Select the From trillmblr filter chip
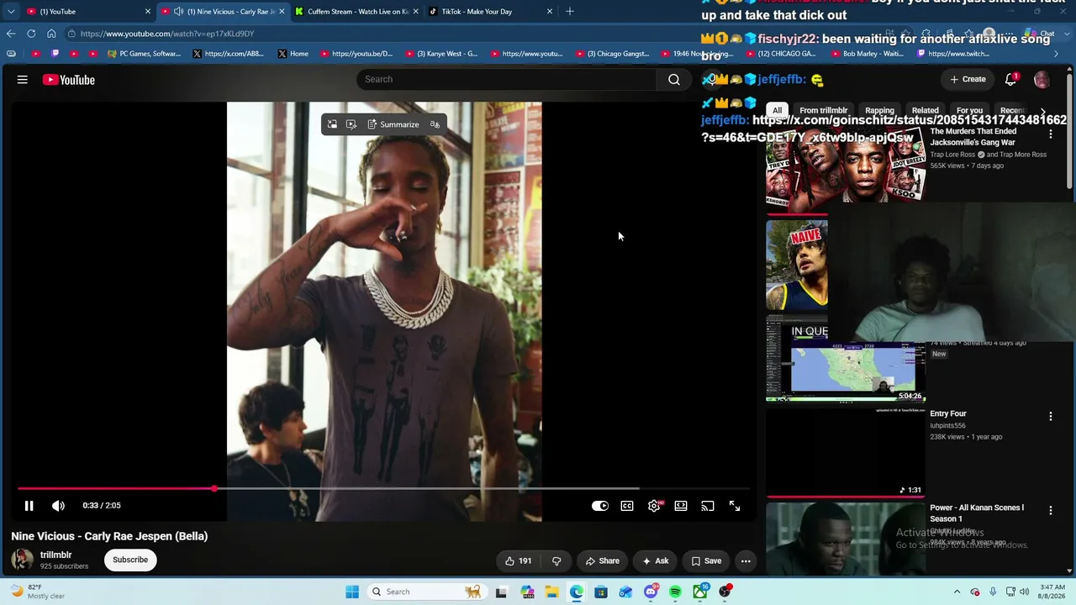Viewport: 1076px width, 605px height. click(824, 110)
